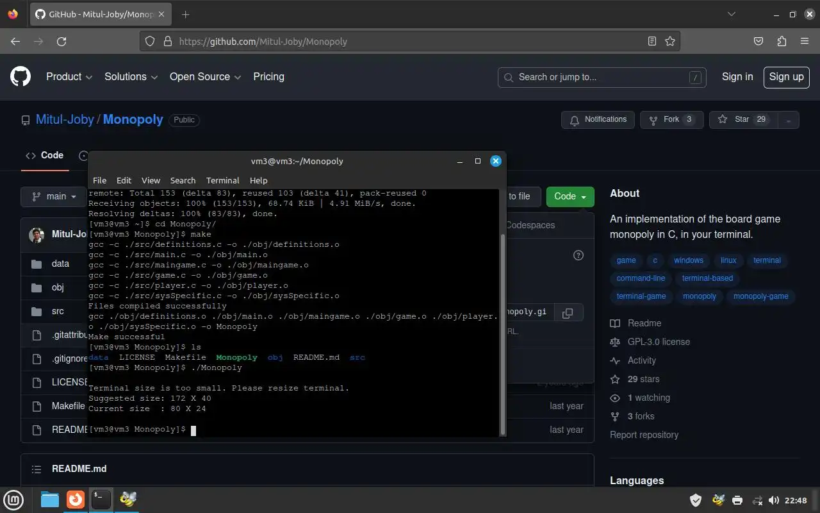
Task: Show clock calendar at 22:48
Action: pyautogui.click(x=796, y=500)
